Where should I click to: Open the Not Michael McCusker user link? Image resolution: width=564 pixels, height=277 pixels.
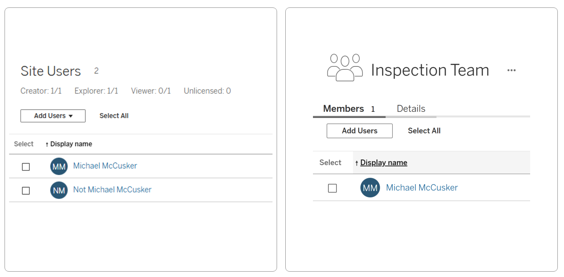pyautogui.click(x=112, y=190)
